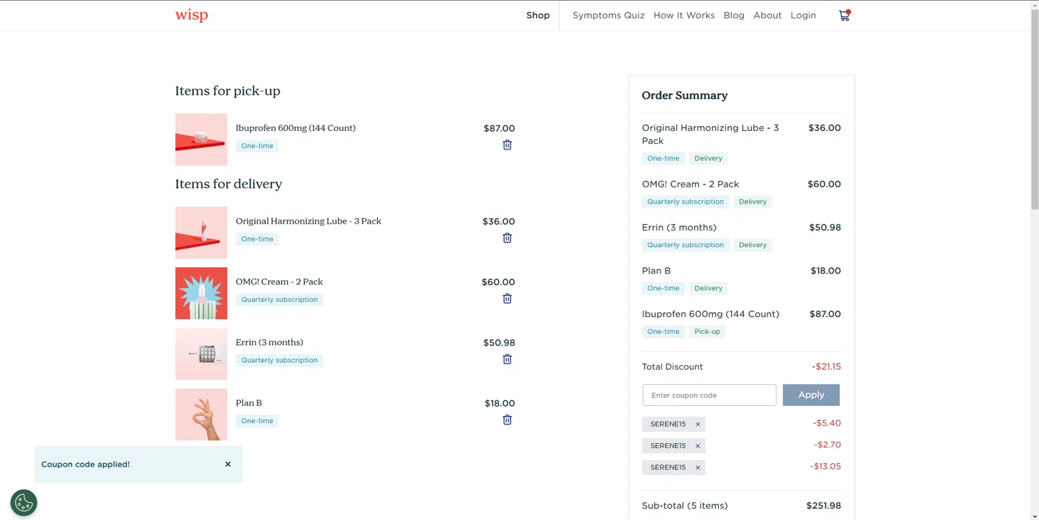Click Pick-up tag in Order Summary

tap(707, 332)
